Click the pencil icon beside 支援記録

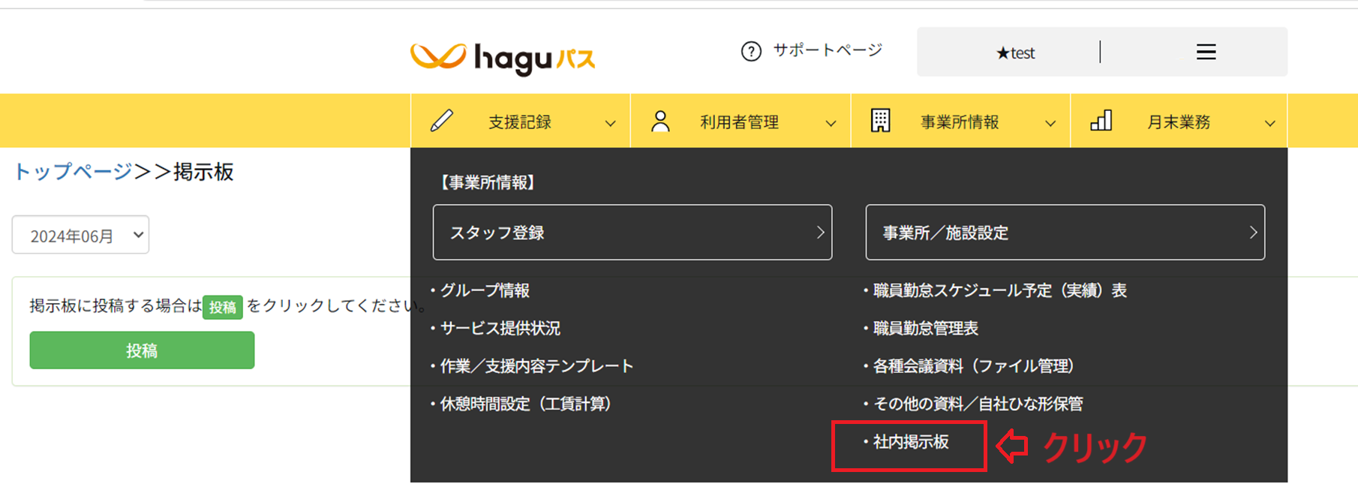(442, 121)
